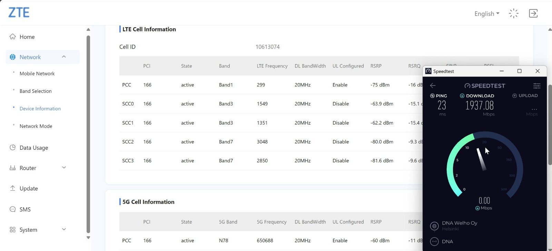Click the logout icon in header
This screenshot has height=251, width=552.
tap(533, 13)
